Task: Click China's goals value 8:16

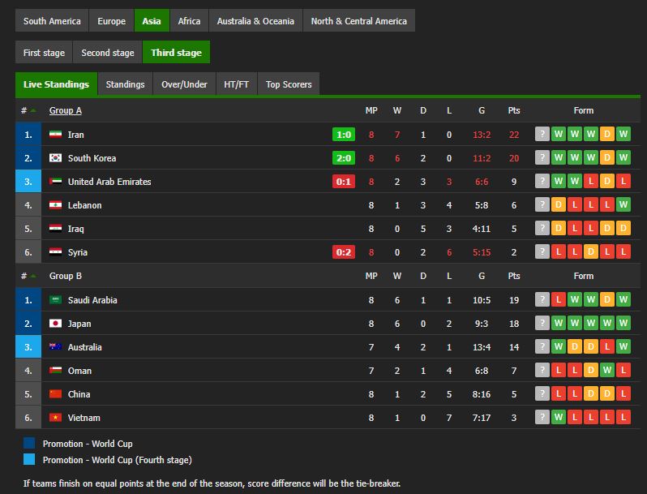Action: coord(482,394)
